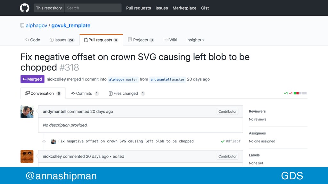Go to Marketplace in top navigation
Viewport: 328px width, 184px height.
(184, 8)
